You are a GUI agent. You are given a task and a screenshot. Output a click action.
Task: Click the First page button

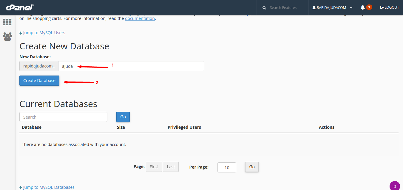pos(154,167)
